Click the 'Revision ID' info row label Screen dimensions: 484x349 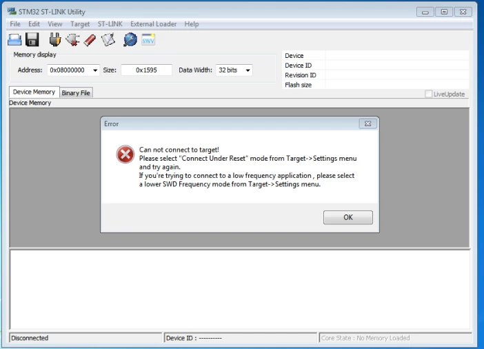click(x=301, y=75)
